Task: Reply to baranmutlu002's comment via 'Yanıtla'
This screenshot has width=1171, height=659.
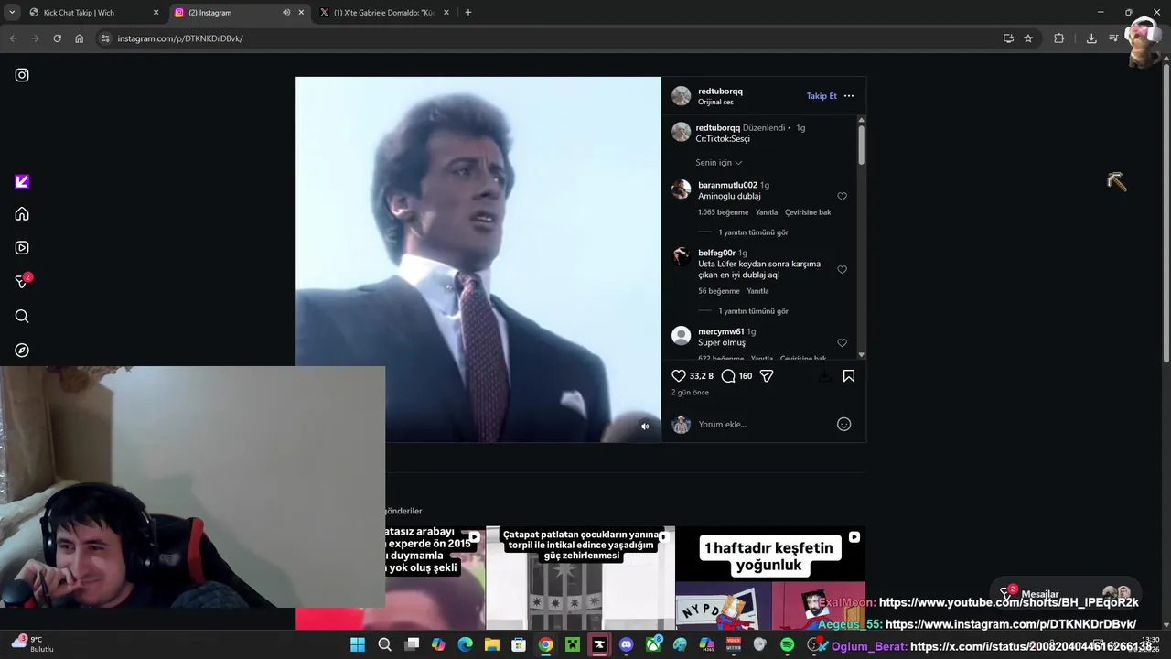Action: [x=767, y=212]
